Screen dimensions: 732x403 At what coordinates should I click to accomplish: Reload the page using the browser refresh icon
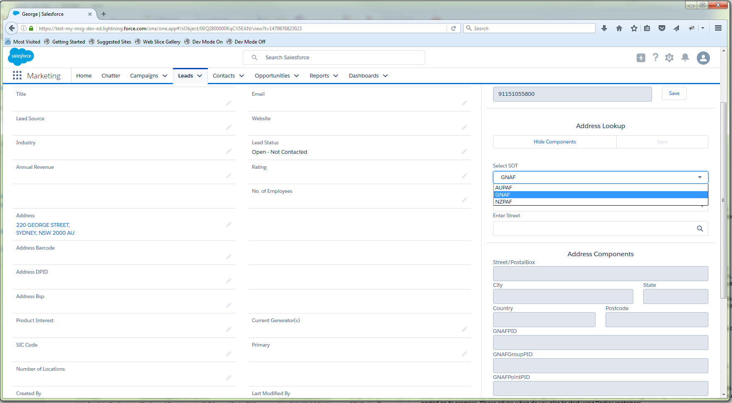pos(453,28)
